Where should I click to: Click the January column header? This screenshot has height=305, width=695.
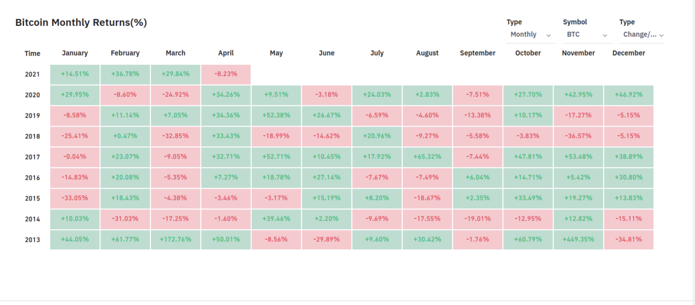(75, 53)
